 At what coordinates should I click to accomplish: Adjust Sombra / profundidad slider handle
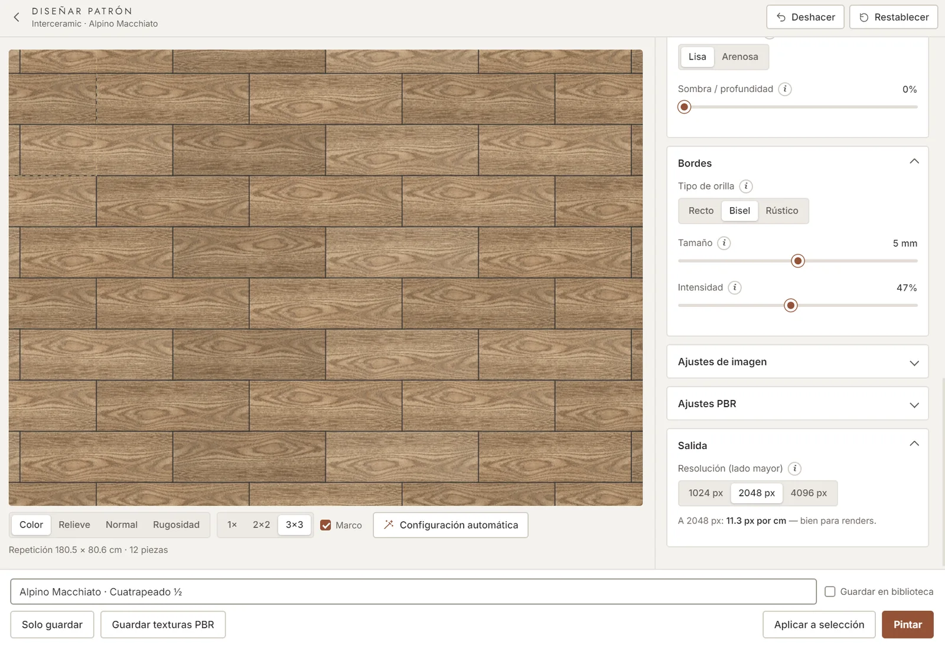[x=685, y=107]
